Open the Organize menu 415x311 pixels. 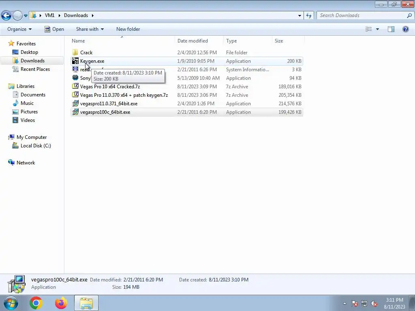pyautogui.click(x=19, y=29)
